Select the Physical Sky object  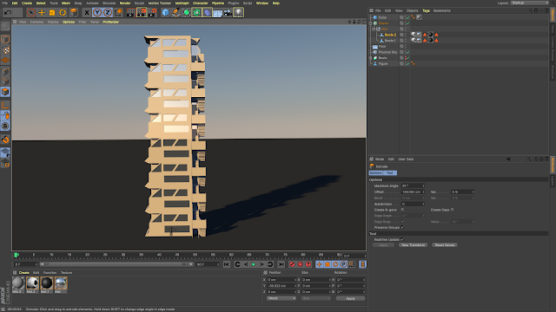[387, 52]
